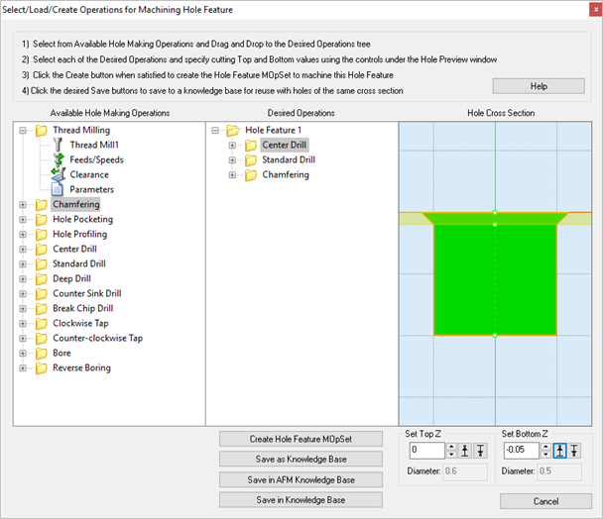Click Set Top Z snap-to-top icon
The height and width of the screenshot is (519, 603).
(x=465, y=451)
